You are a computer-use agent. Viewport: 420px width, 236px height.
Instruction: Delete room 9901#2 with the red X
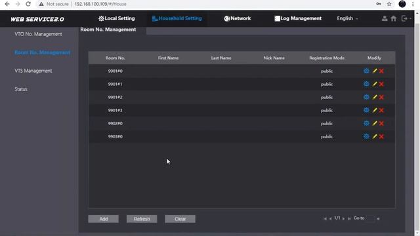click(381, 97)
